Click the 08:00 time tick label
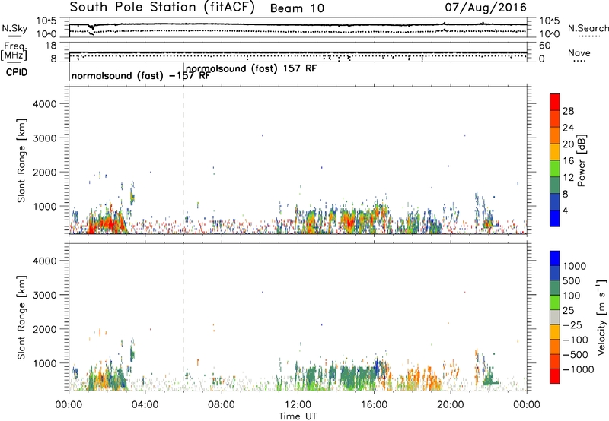Viewport: 609px width, 421px height. pyautogui.click(x=222, y=405)
